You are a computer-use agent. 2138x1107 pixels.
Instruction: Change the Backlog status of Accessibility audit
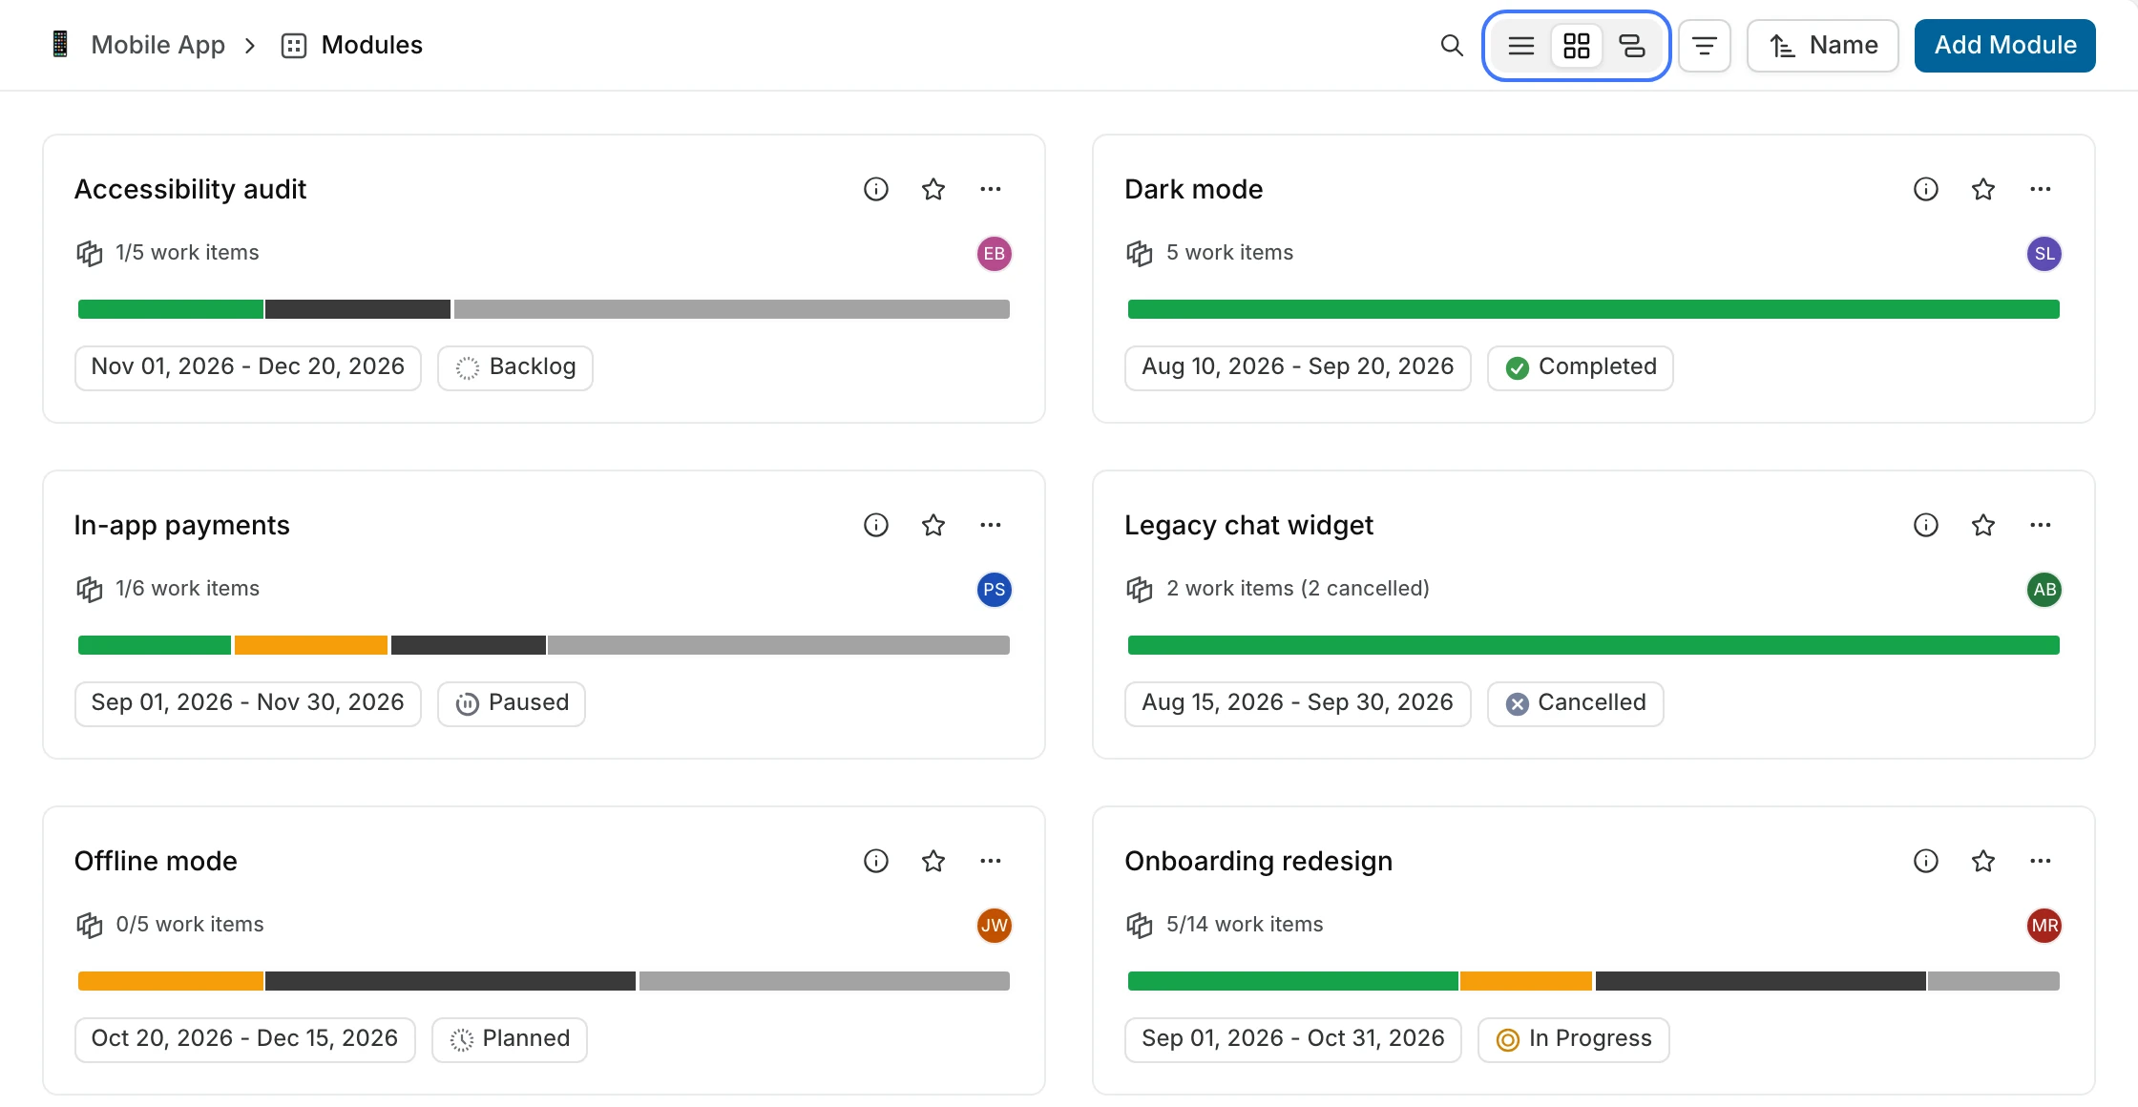pyautogui.click(x=515, y=367)
